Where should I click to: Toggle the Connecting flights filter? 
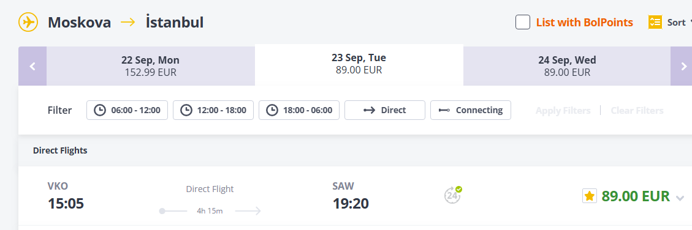(x=471, y=110)
